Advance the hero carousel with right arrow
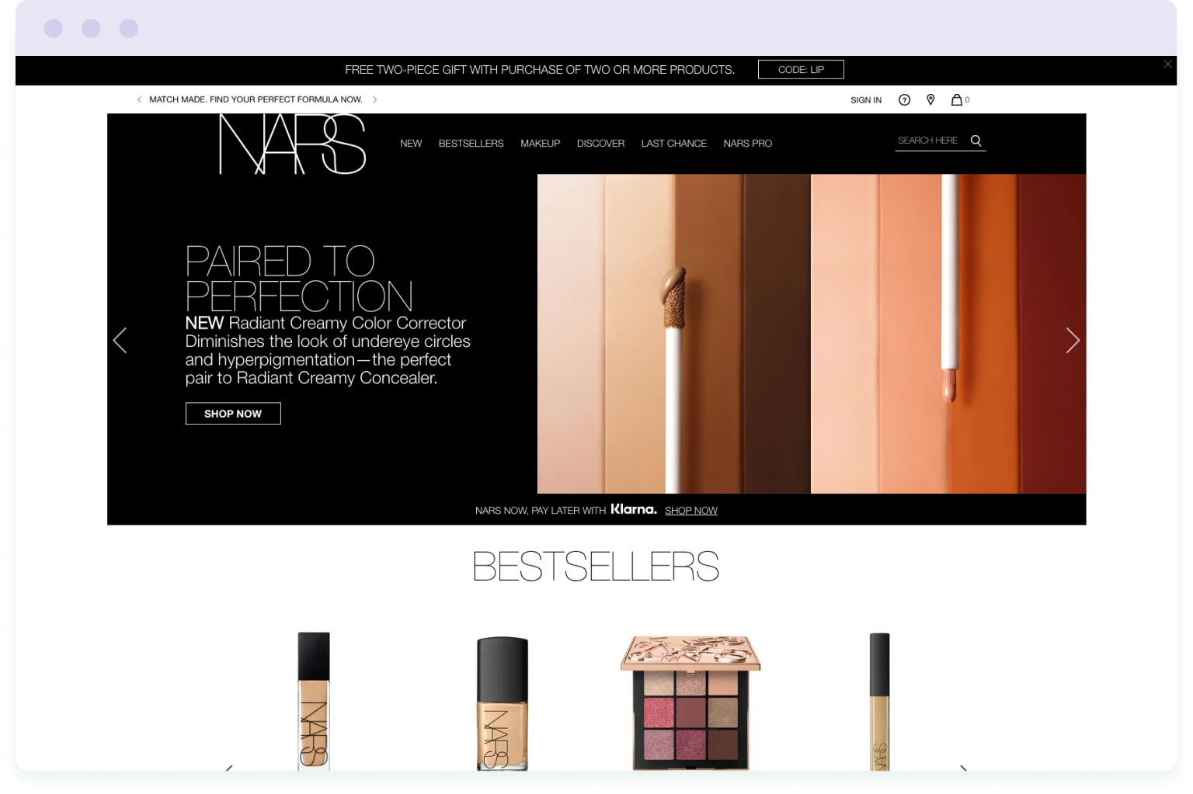 pyautogui.click(x=1073, y=340)
